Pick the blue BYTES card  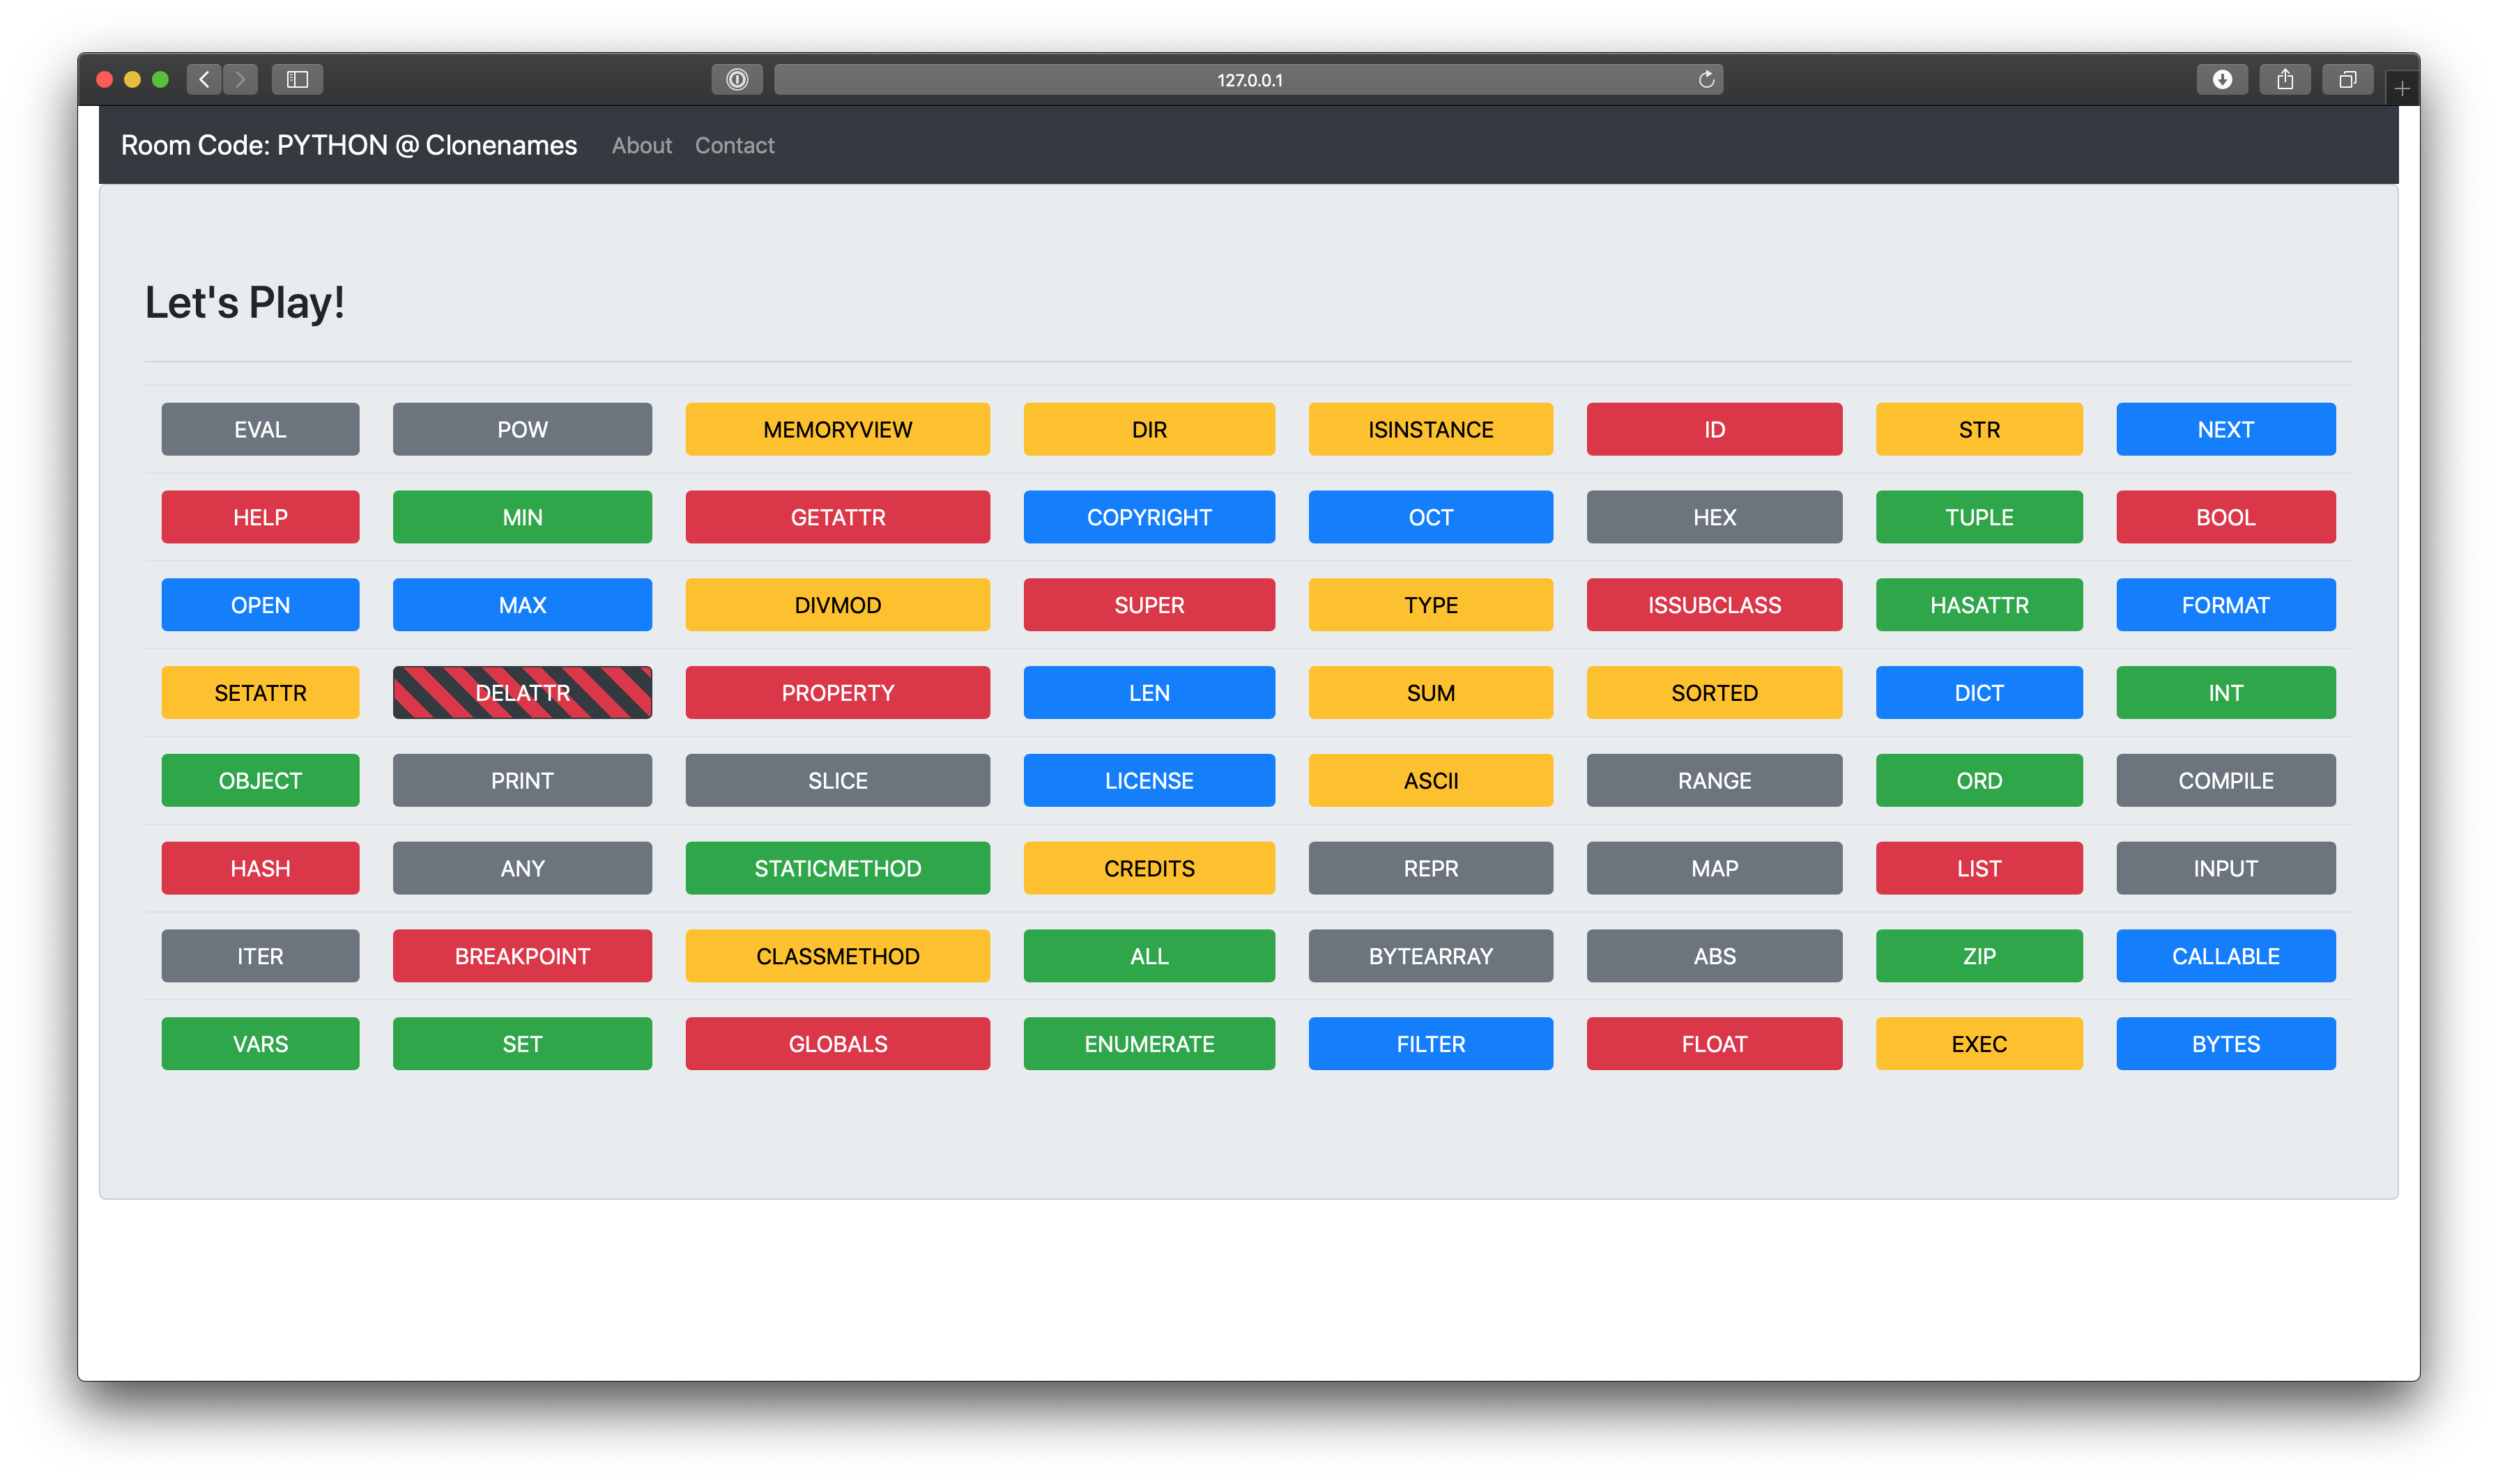click(x=2225, y=1044)
